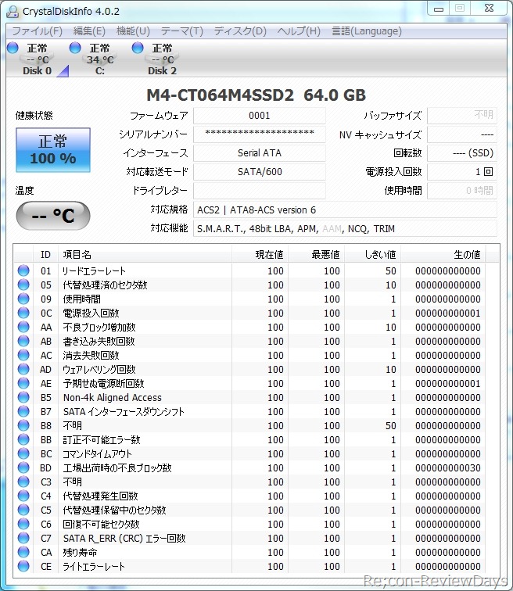The image size is (513, 591).
Task: Click status icon of row BC コマンドタイムアウト
Action: [x=23, y=453]
